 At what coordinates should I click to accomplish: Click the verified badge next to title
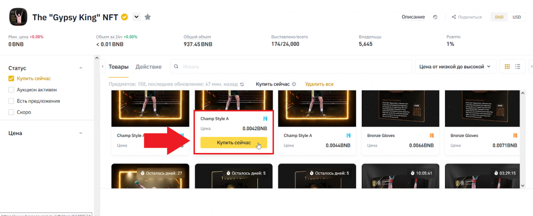pos(124,17)
